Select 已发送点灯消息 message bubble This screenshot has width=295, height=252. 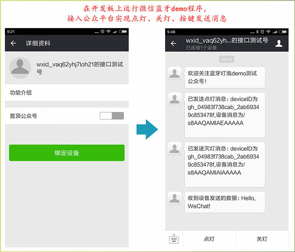(225, 115)
